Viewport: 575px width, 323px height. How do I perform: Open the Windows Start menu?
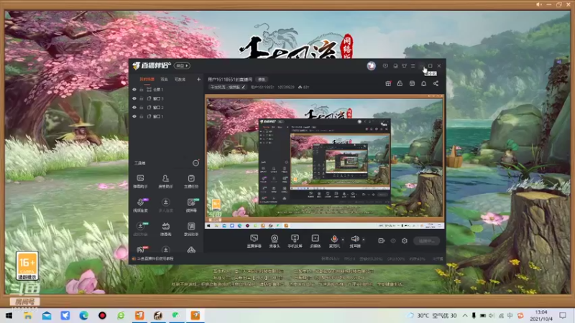[x=9, y=315]
